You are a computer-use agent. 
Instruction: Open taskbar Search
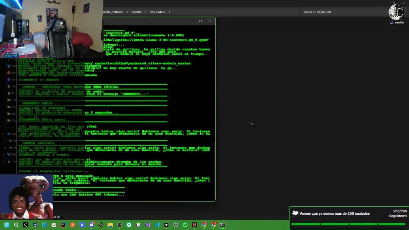coord(16,225)
